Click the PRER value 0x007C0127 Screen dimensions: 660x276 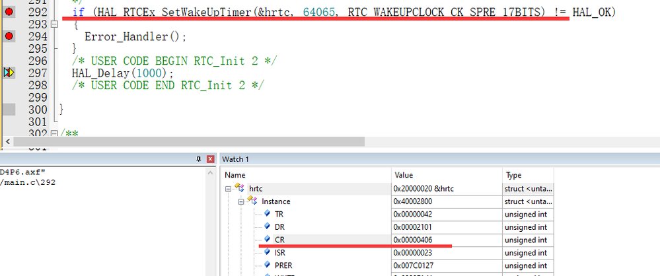click(x=414, y=265)
